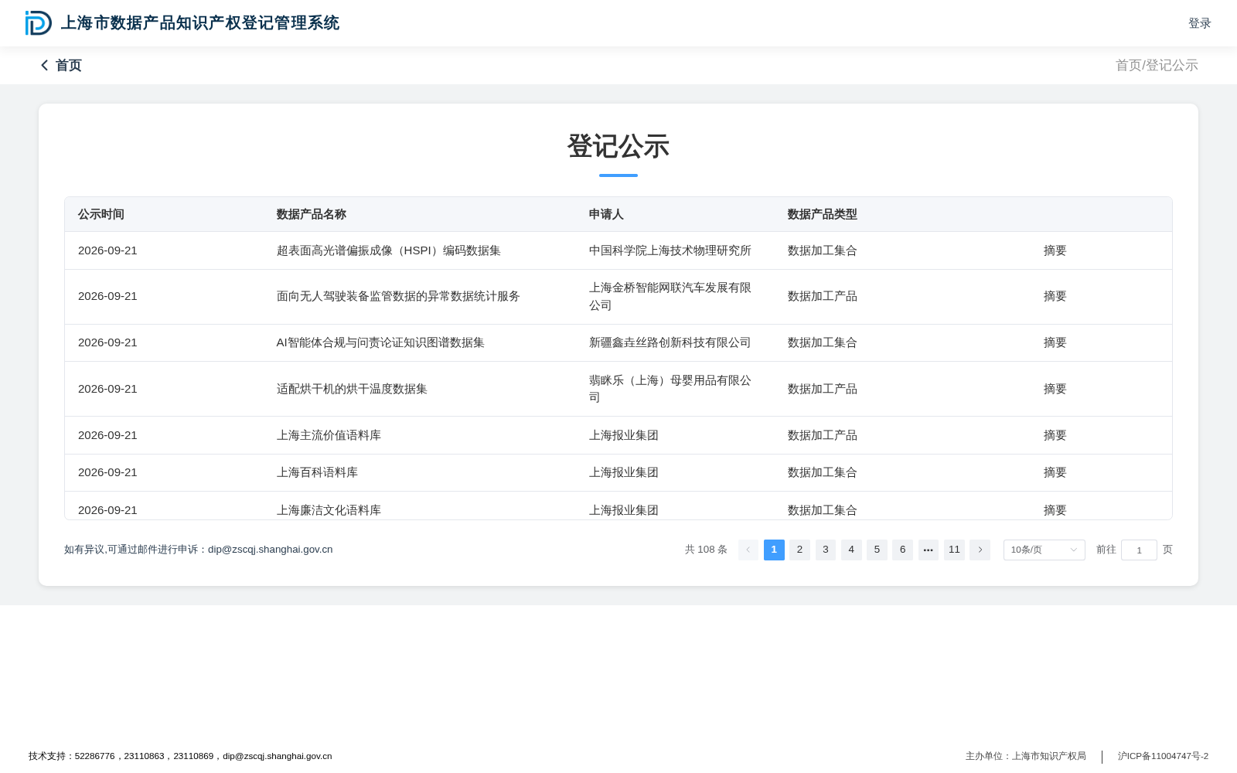Go to the previous page arrow

tap(748, 550)
